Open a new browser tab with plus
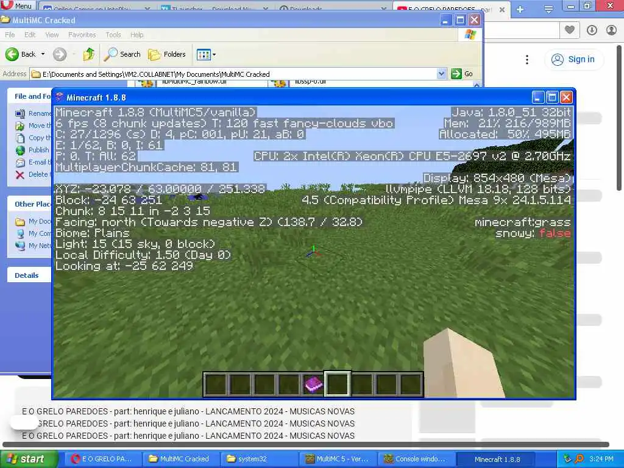Screen dimensions: 624x468 coord(520,9)
